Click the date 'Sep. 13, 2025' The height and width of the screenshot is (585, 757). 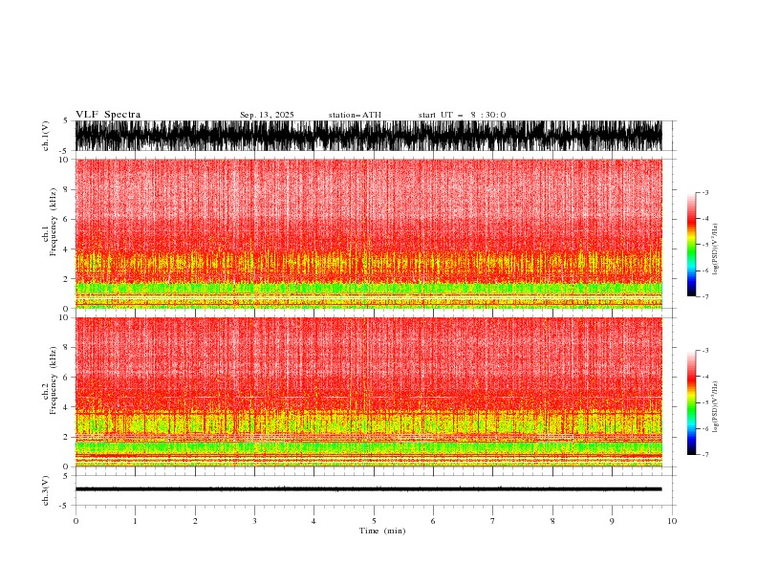267,115
